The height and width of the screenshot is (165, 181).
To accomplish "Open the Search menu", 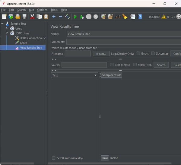I will click(21, 10).
